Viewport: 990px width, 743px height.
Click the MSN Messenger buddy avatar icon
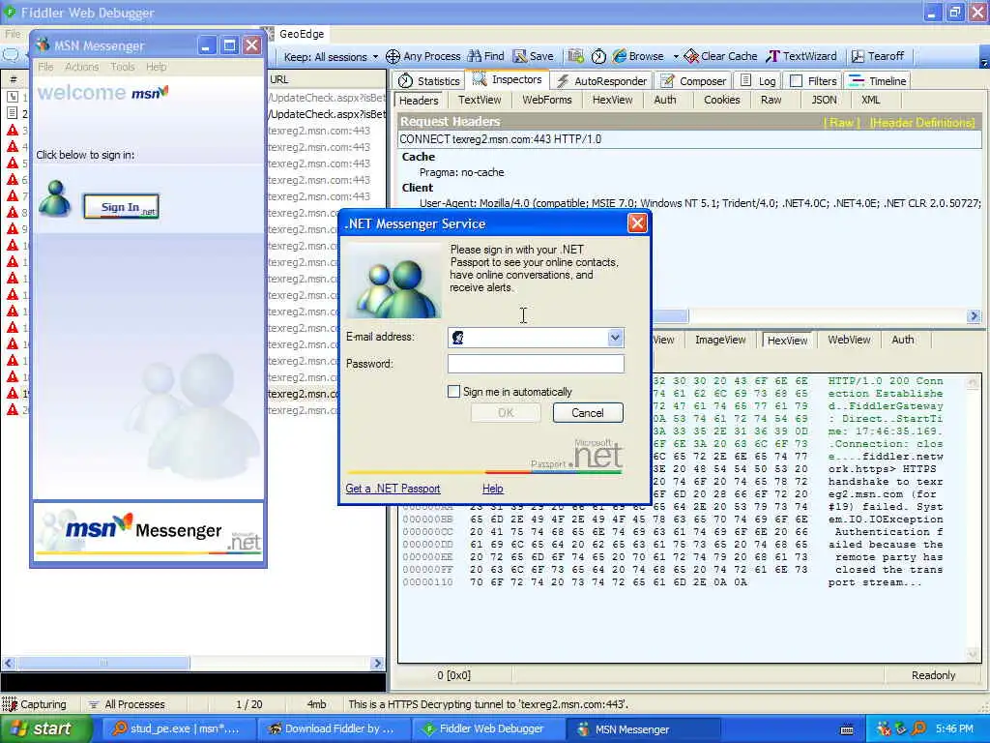[x=55, y=198]
